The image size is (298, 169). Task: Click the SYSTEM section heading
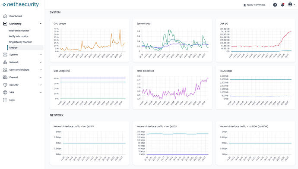coord(55,13)
